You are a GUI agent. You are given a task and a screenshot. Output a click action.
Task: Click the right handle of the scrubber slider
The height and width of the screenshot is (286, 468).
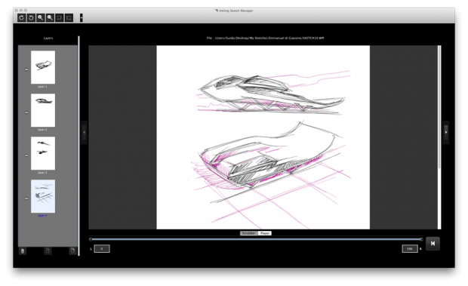click(421, 239)
